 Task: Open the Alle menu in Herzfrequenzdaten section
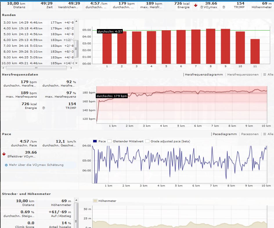[x=268, y=75]
